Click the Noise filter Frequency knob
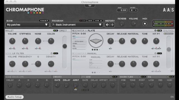The image size is (179, 100). (25, 64)
